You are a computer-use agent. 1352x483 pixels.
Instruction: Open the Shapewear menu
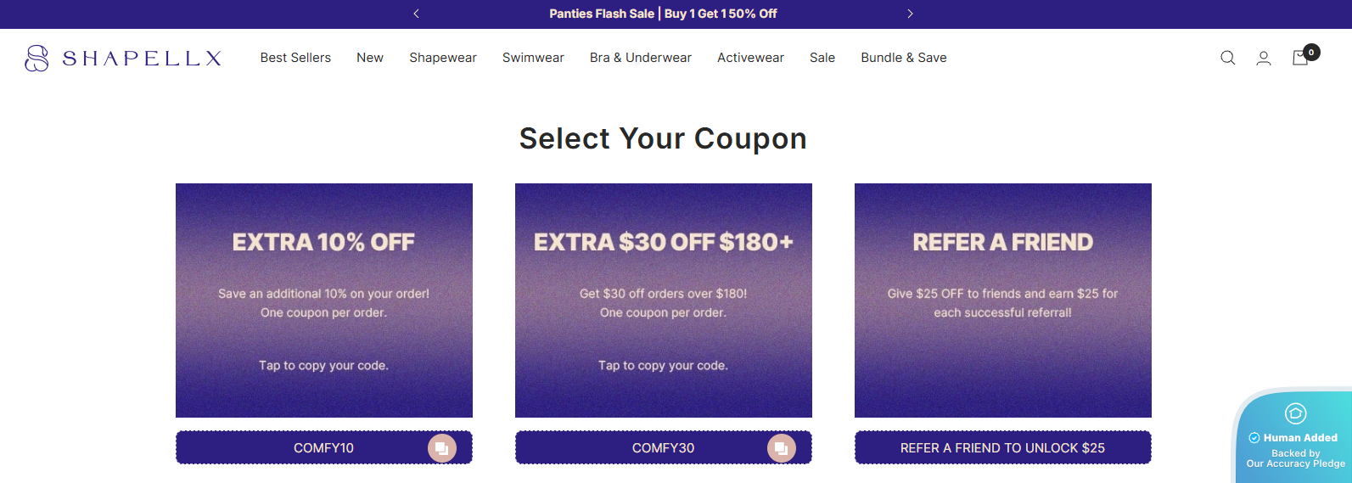tap(443, 58)
